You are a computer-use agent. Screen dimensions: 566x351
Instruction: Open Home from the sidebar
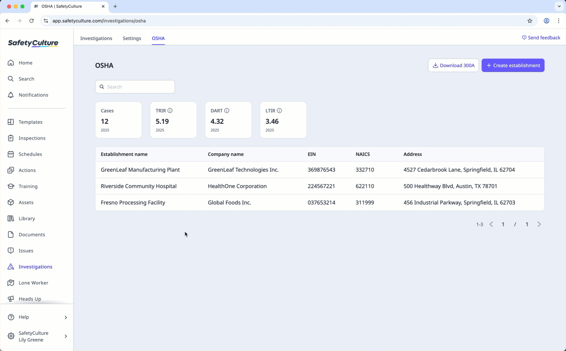[x=20, y=63]
